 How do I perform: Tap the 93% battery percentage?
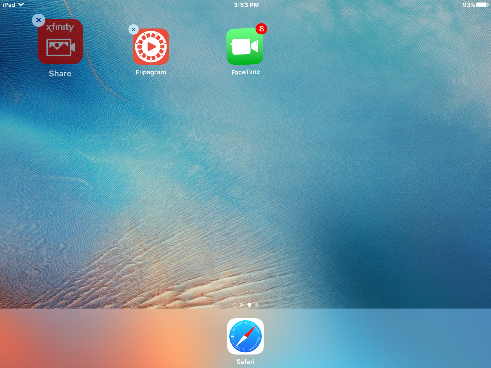pyautogui.click(x=469, y=5)
